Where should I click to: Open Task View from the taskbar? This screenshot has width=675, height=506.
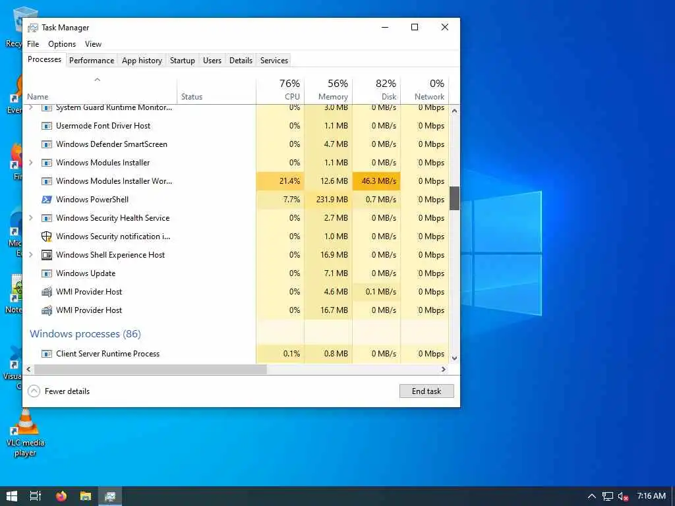pyautogui.click(x=36, y=496)
